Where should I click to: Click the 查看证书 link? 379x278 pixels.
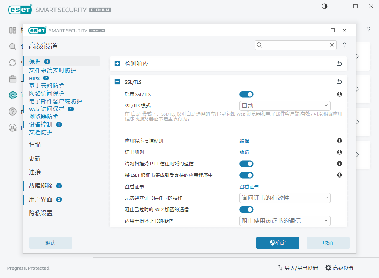pyautogui.click(x=249, y=186)
